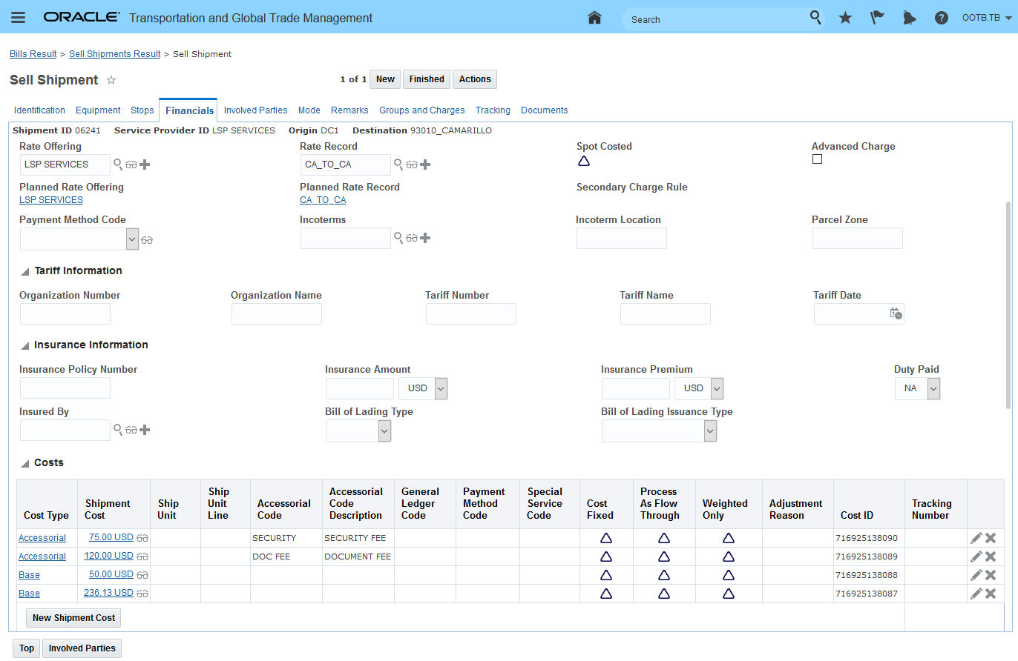This screenshot has height=661, width=1018.
Task: Open the Payment Method Code dropdown
Action: point(133,239)
